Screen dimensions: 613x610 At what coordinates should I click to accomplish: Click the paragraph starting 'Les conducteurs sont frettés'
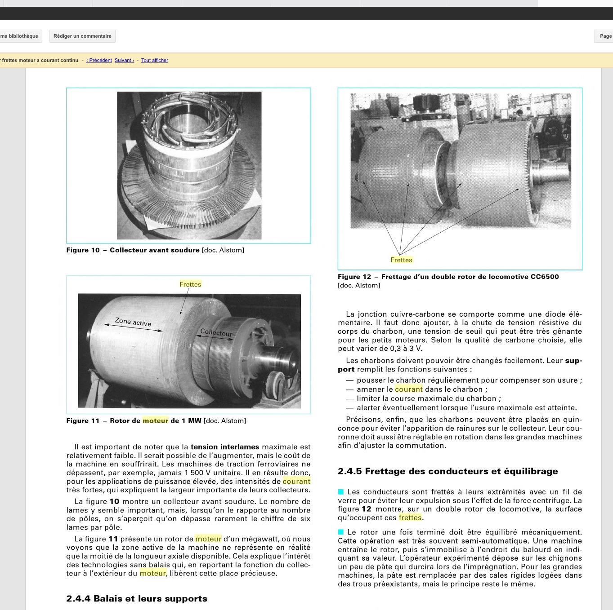click(x=460, y=505)
